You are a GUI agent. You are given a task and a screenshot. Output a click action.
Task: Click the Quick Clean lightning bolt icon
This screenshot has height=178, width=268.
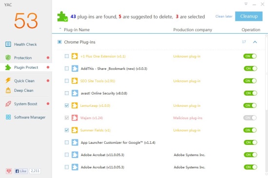[x=8, y=80]
